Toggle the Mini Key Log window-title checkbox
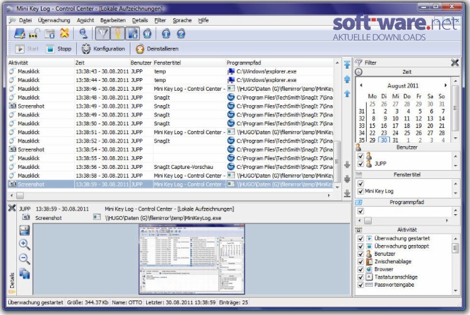The height and width of the screenshot is (315, 470). coord(360,191)
